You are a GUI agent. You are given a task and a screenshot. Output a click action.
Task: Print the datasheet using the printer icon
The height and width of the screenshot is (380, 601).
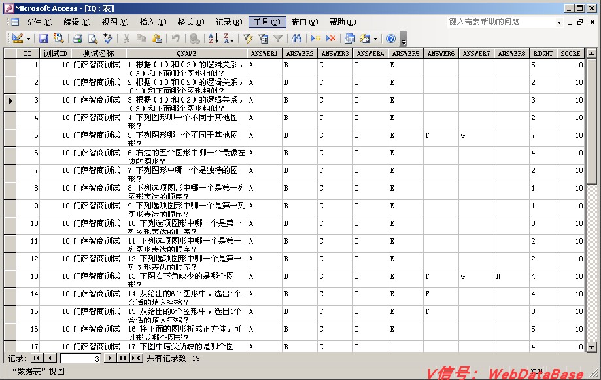(x=77, y=39)
